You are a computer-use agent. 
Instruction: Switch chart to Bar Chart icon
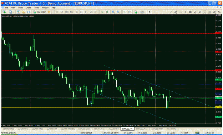102,12
